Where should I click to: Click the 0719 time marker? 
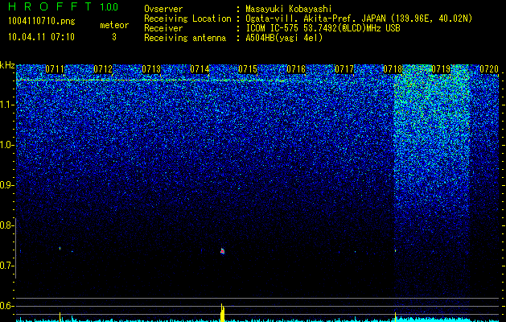pos(441,69)
